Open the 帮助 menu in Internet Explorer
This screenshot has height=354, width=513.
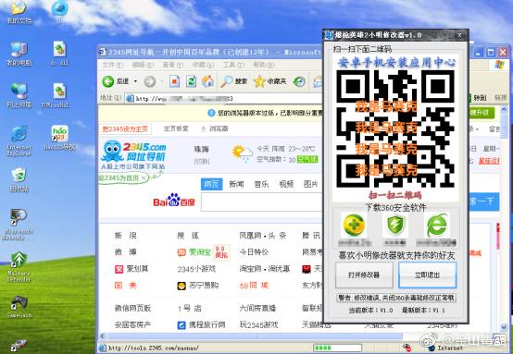263,65
